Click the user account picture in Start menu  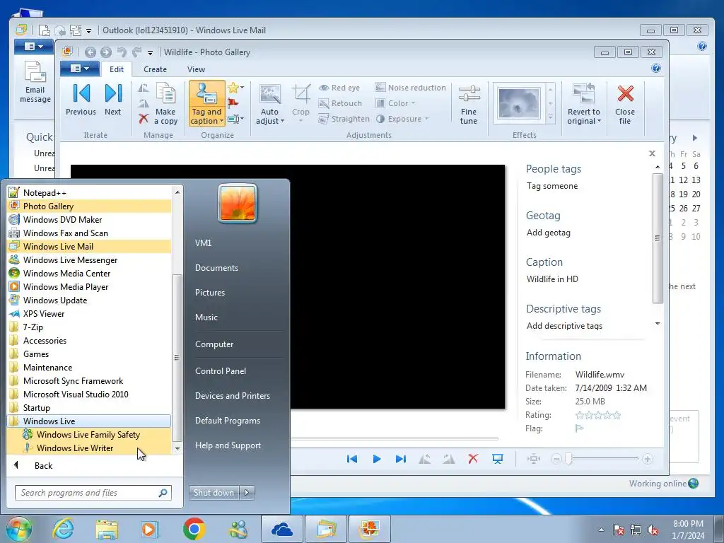[x=238, y=203]
